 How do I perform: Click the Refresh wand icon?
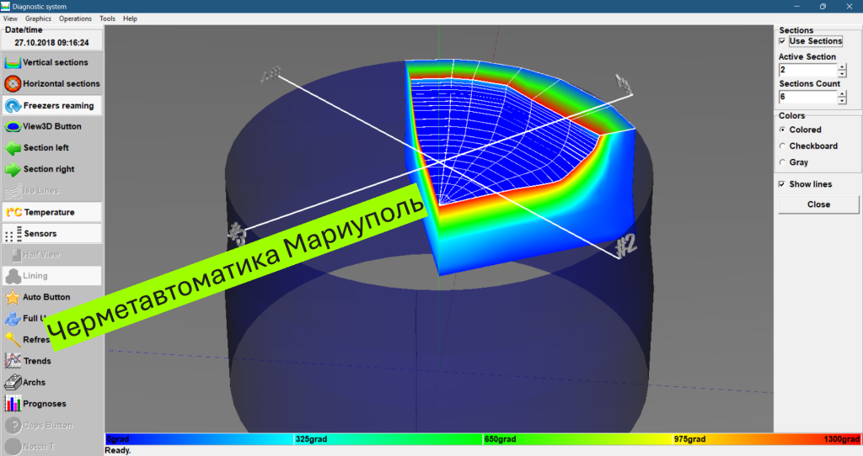[x=13, y=340]
